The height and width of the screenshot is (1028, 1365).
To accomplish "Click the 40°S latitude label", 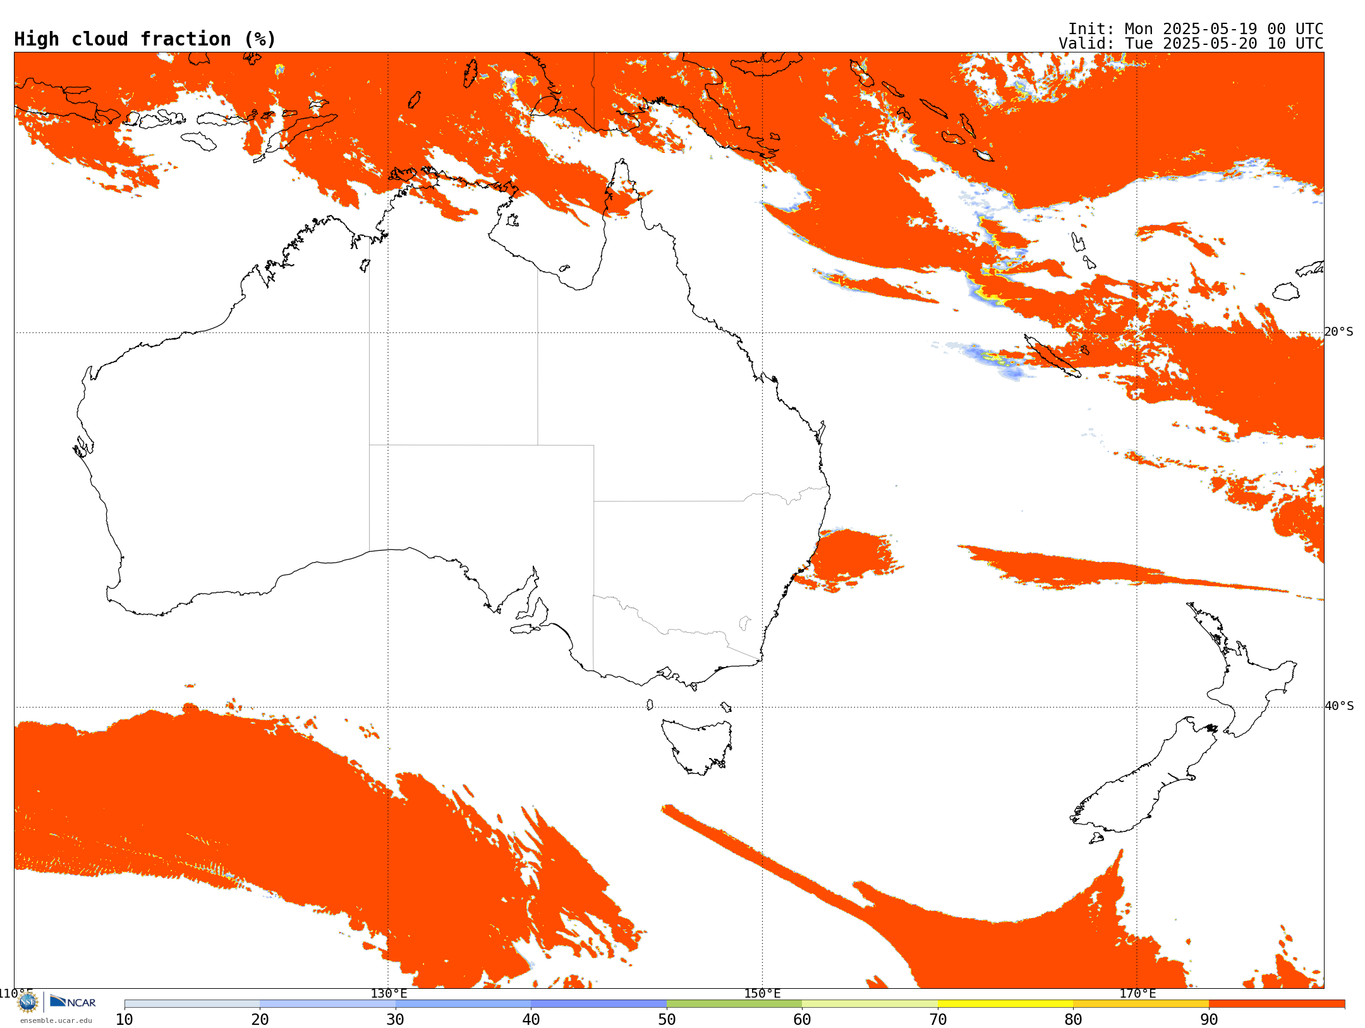I will [1339, 706].
